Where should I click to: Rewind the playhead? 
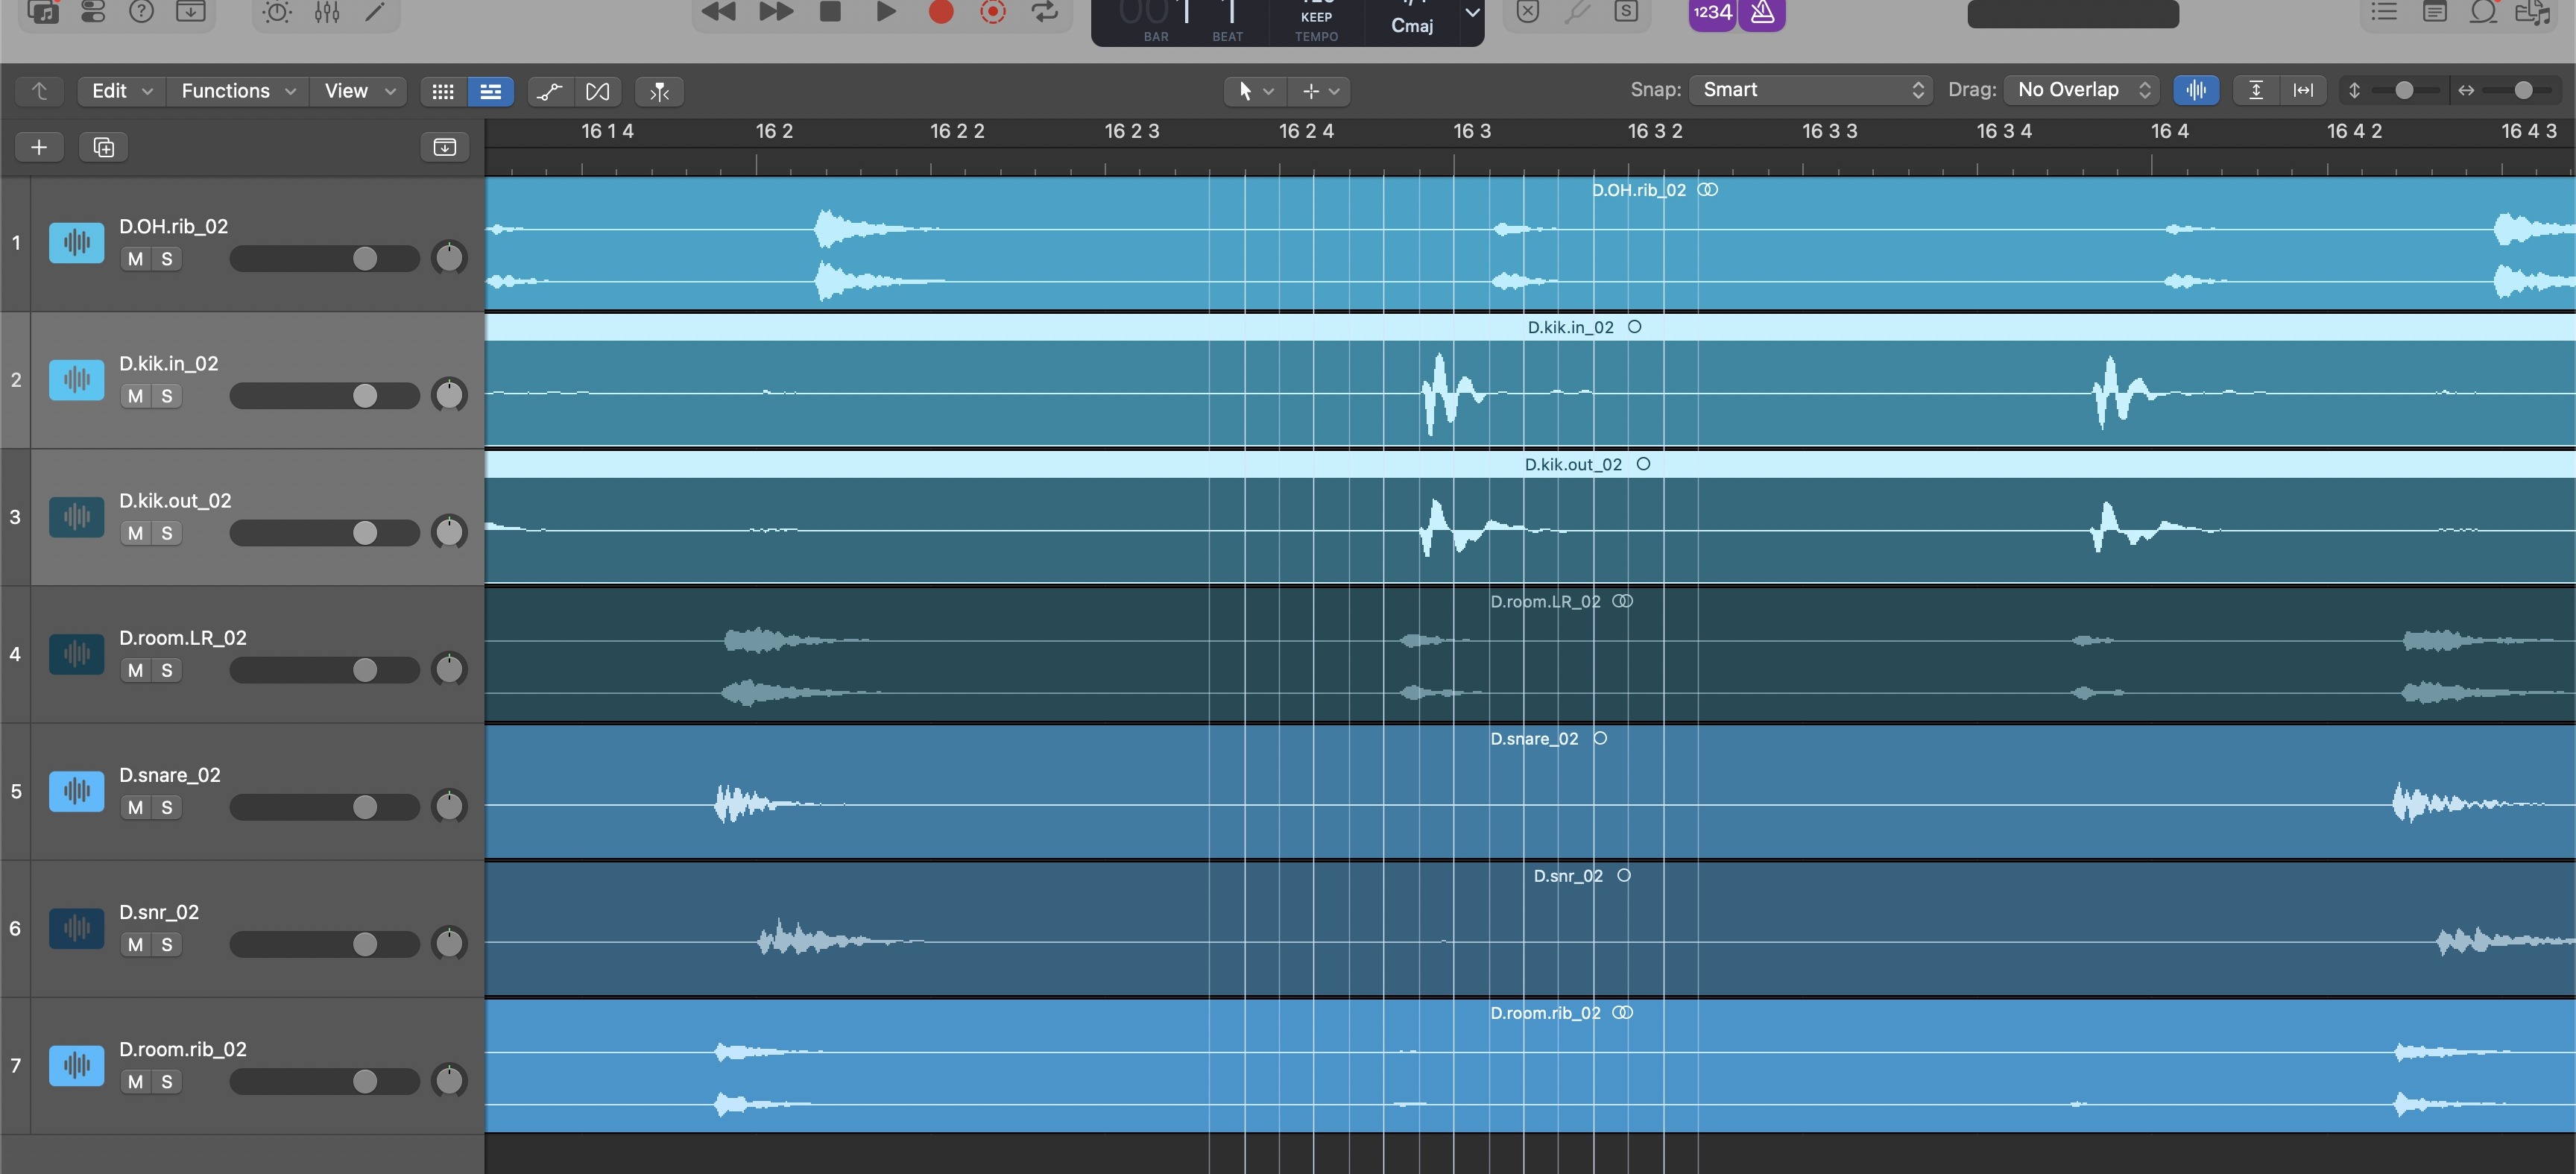tap(718, 11)
